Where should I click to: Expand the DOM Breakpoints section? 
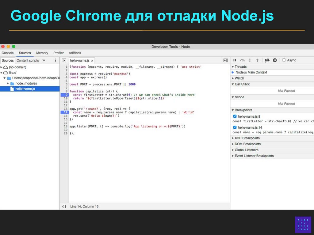pyautogui.click(x=233, y=144)
